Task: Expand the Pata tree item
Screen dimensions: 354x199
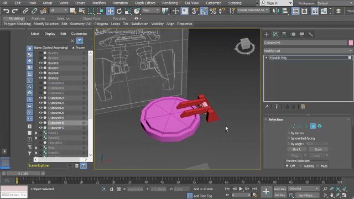Action: pyautogui.click(x=36, y=148)
